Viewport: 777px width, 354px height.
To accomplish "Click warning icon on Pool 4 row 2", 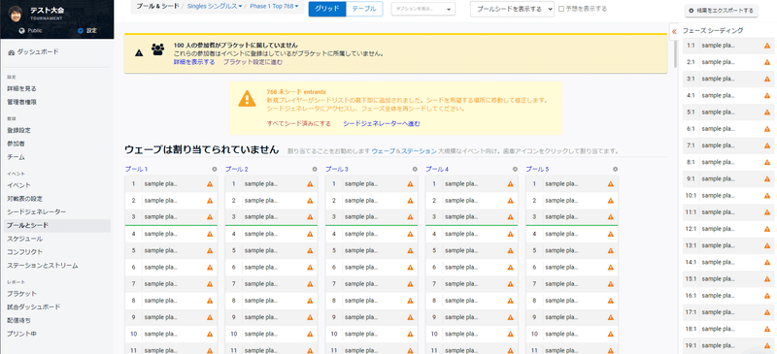I will 511,201.
